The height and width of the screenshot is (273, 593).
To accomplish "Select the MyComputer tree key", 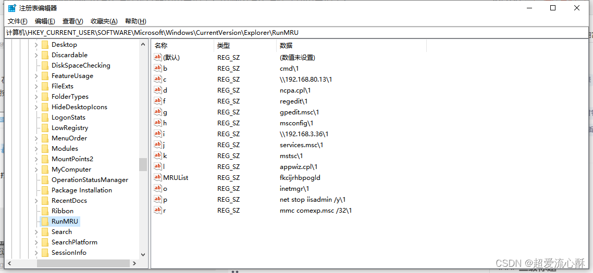I will coord(71,170).
